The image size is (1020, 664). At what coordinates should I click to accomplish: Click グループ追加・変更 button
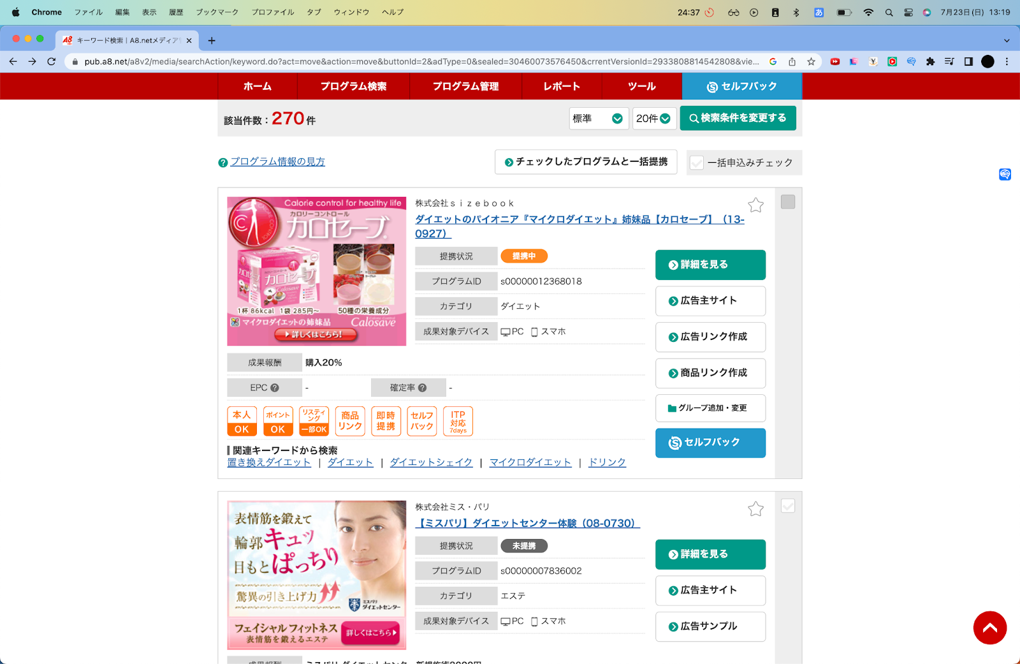(x=710, y=408)
